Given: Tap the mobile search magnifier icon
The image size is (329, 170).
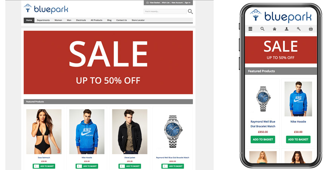Looking at the screenshot, I should 262,29.
